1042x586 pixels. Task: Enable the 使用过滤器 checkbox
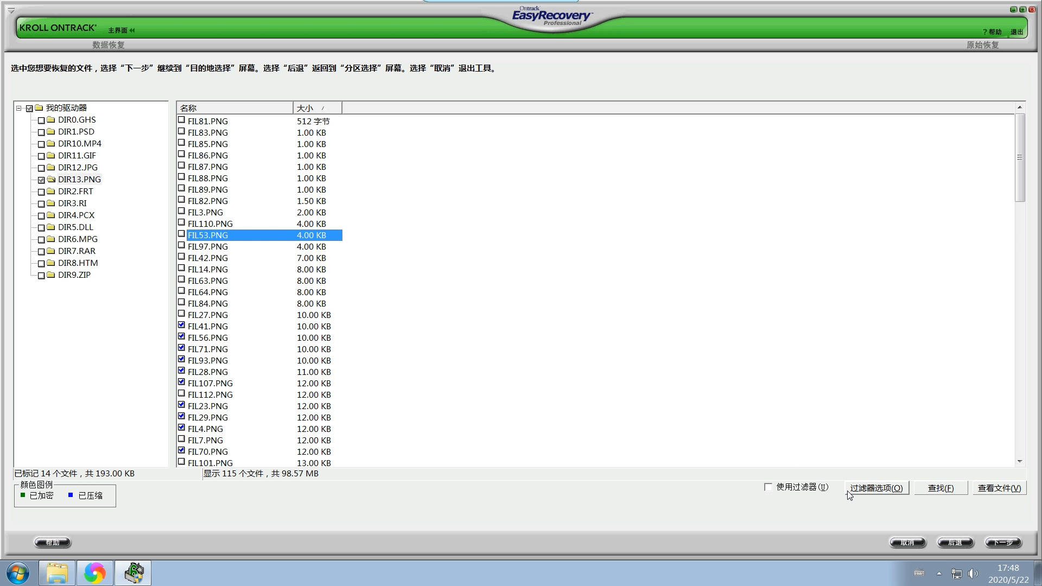point(768,487)
